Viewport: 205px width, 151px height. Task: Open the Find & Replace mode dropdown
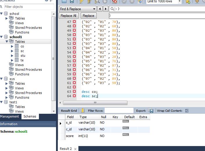(78, 9)
